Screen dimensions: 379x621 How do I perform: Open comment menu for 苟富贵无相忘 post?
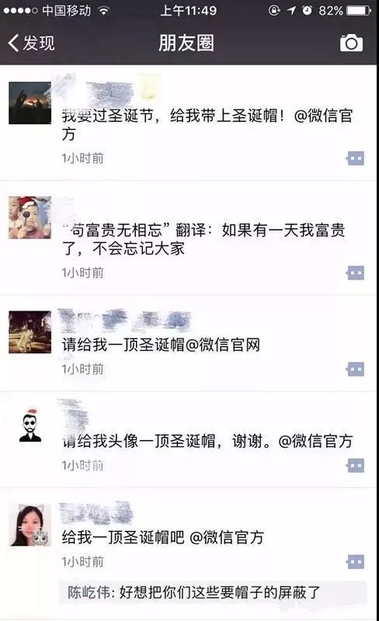355,273
